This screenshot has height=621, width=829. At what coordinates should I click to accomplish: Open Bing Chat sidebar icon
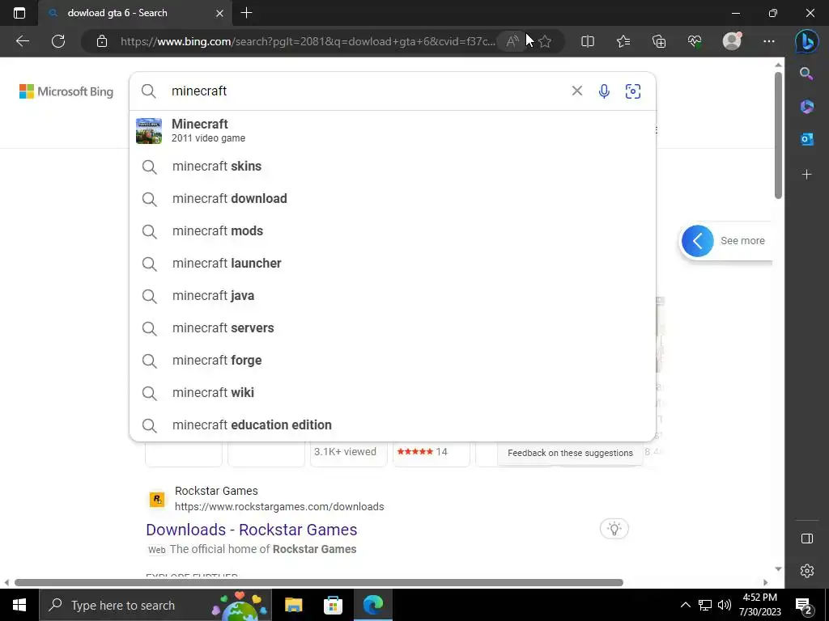click(807, 41)
